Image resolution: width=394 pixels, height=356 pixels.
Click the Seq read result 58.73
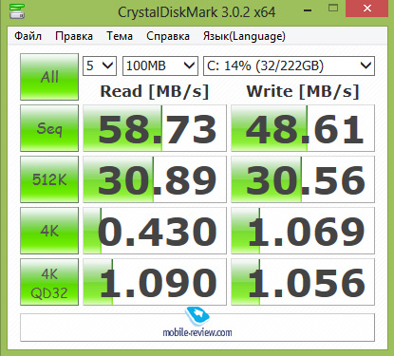[155, 128]
